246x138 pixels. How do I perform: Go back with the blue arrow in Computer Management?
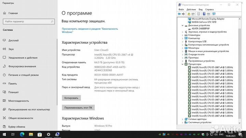(179, 14)
